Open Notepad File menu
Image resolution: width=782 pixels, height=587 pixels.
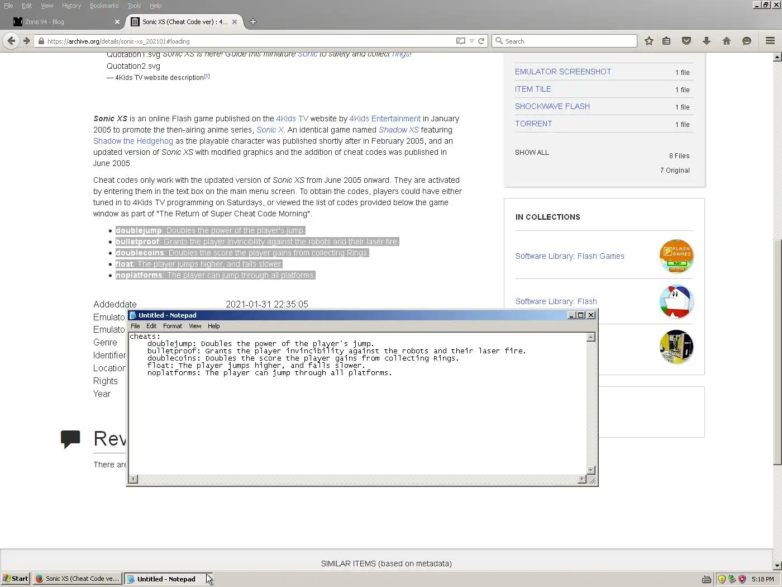point(135,326)
